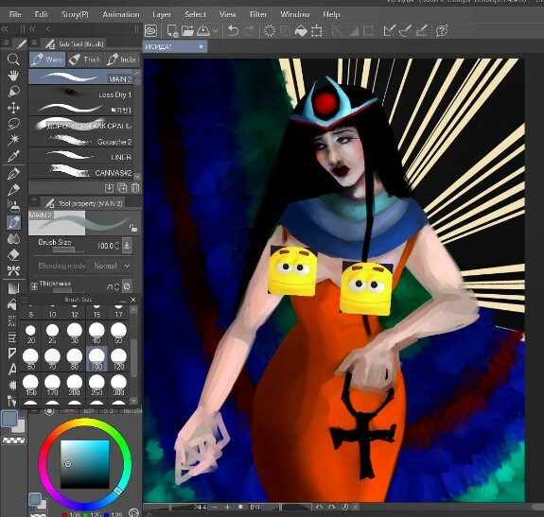Open the Filter menu
This screenshot has height=517, width=544.
point(258,14)
